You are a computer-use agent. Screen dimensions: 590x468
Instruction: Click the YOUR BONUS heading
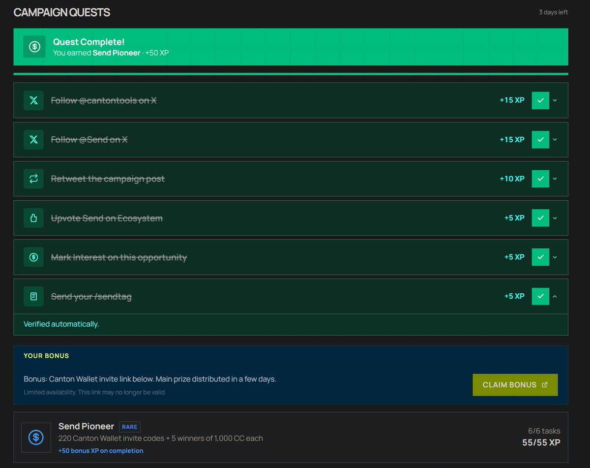[46, 356]
